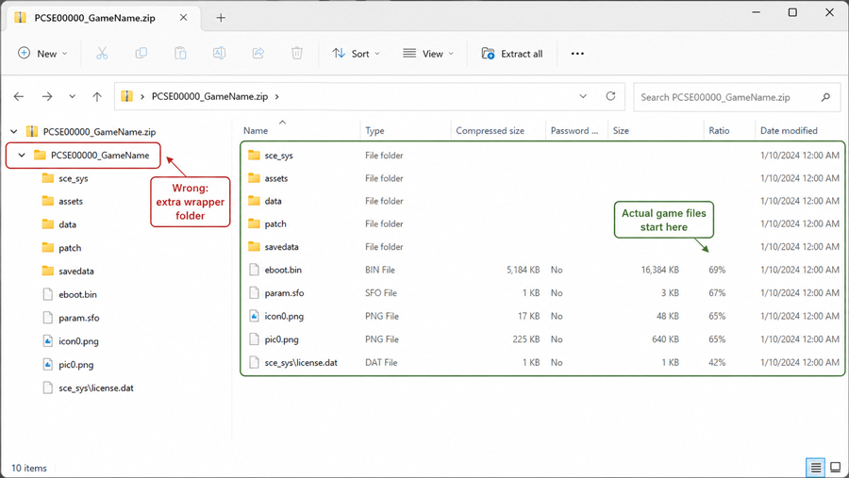849x478 pixels.
Task: Select data folder in navigation tree
Action: click(59, 224)
